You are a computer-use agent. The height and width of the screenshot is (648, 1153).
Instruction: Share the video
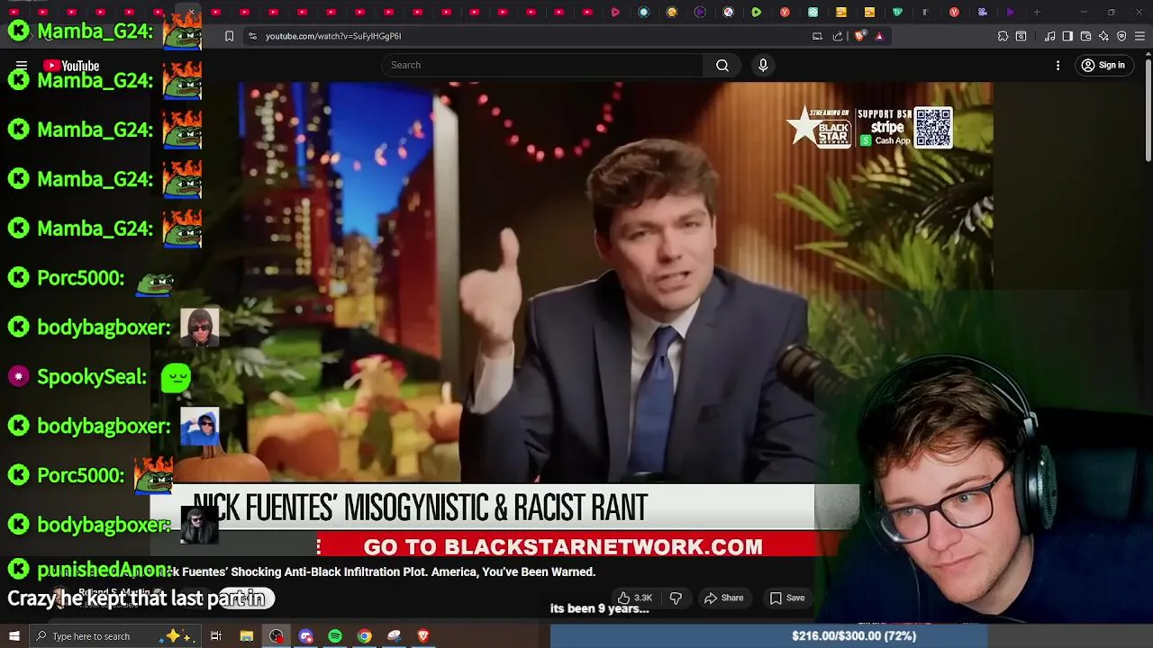point(724,598)
